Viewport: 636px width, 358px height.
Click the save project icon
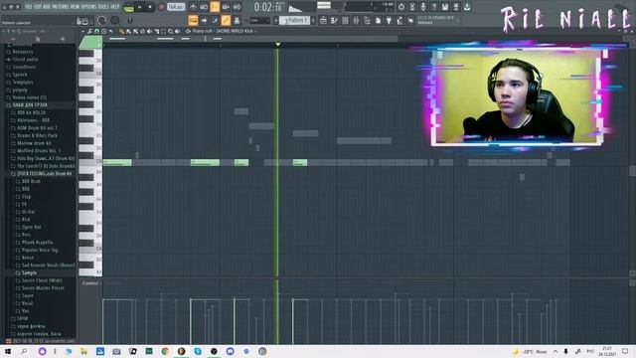pyautogui.click(x=445, y=7)
